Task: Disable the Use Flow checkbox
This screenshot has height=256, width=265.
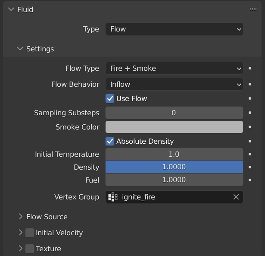Action: pos(110,98)
